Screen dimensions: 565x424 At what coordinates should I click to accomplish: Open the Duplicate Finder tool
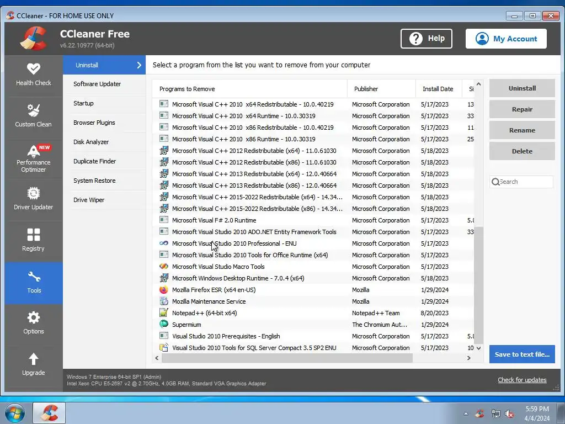click(x=104, y=161)
